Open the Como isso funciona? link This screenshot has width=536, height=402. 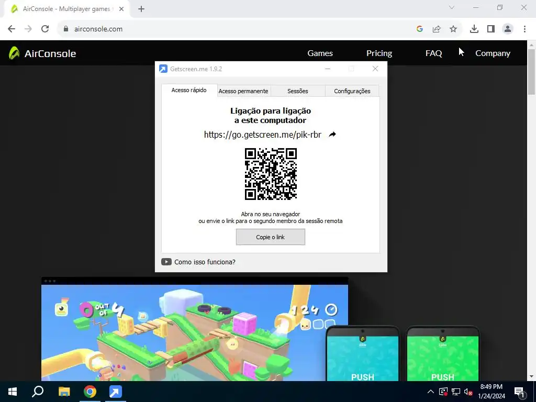click(205, 262)
